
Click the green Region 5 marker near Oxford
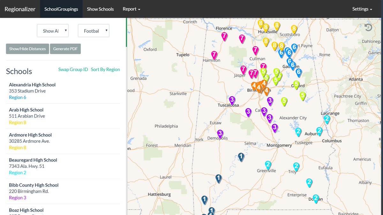[x=297, y=84]
